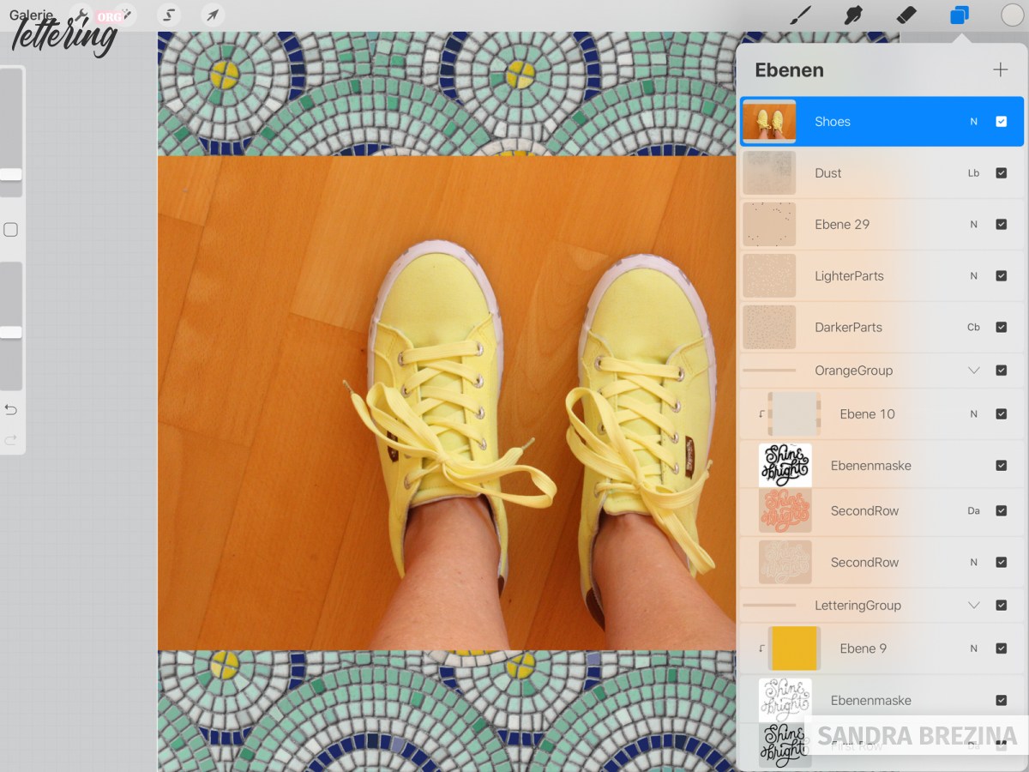Select the Paint brush tool
This screenshot has height=772, width=1029.
pos(800,15)
